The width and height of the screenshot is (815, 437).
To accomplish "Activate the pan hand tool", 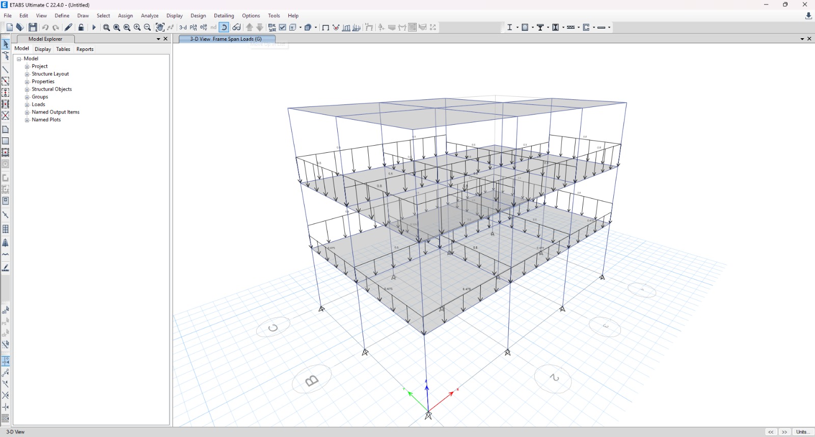I will coord(160,28).
